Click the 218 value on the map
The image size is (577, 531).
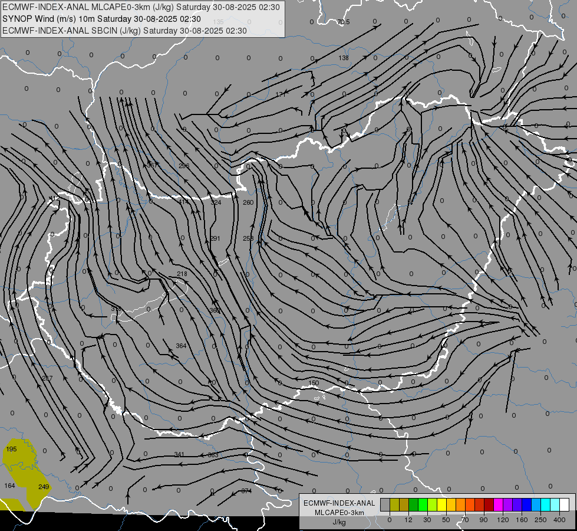[182, 274]
